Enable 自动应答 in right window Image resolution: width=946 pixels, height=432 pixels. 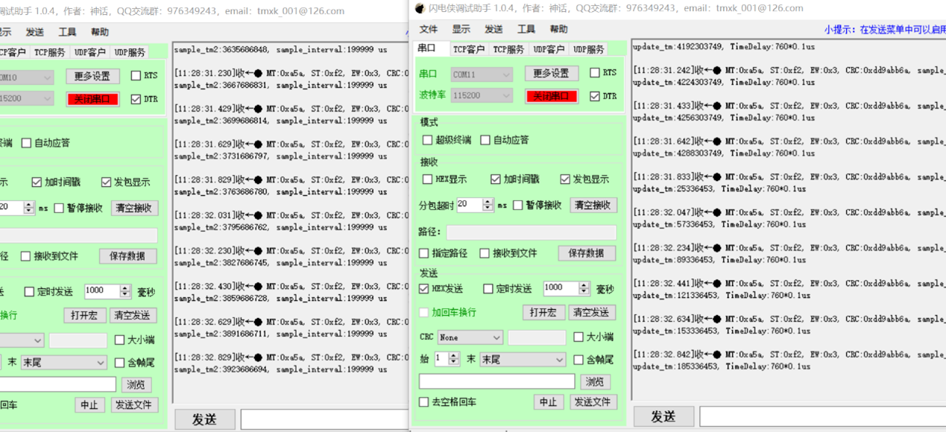pyautogui.click(x=485, y=139)
